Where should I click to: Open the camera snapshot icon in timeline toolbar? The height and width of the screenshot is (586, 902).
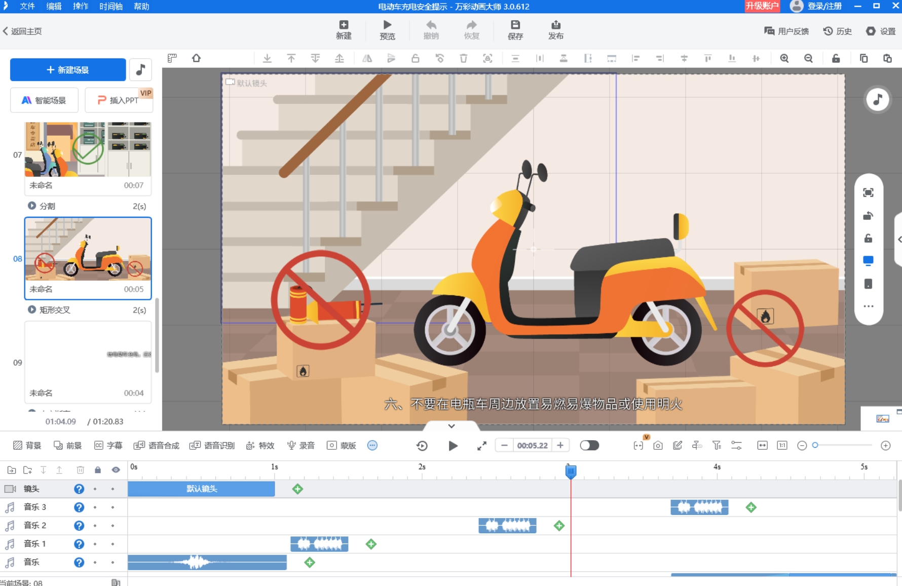click(658, 445)
